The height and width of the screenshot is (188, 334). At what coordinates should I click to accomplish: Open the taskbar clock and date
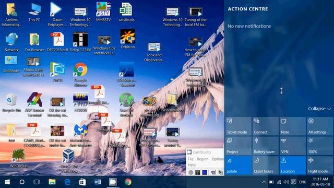[320, 182]
